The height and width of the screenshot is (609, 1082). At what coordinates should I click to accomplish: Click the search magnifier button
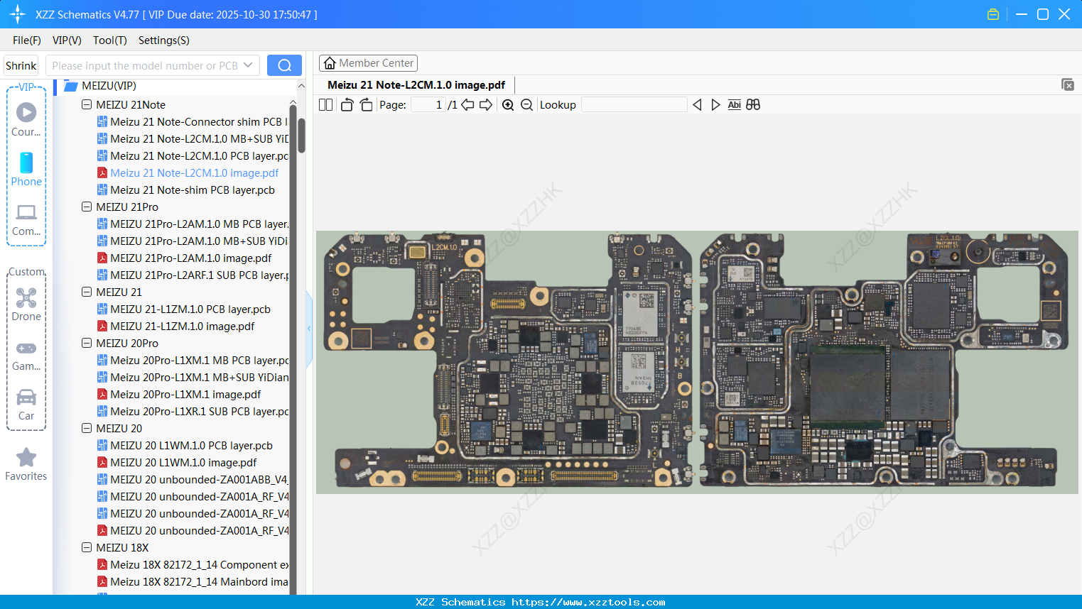(x=284, y=65)
